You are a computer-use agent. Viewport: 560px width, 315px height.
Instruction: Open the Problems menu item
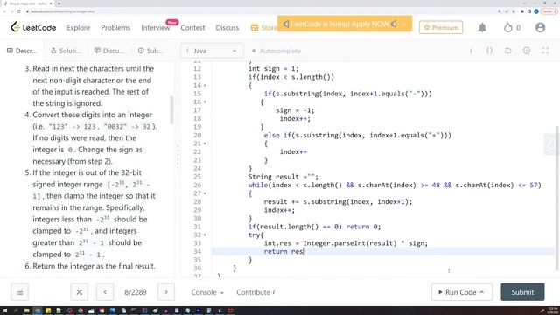point(115,27)
